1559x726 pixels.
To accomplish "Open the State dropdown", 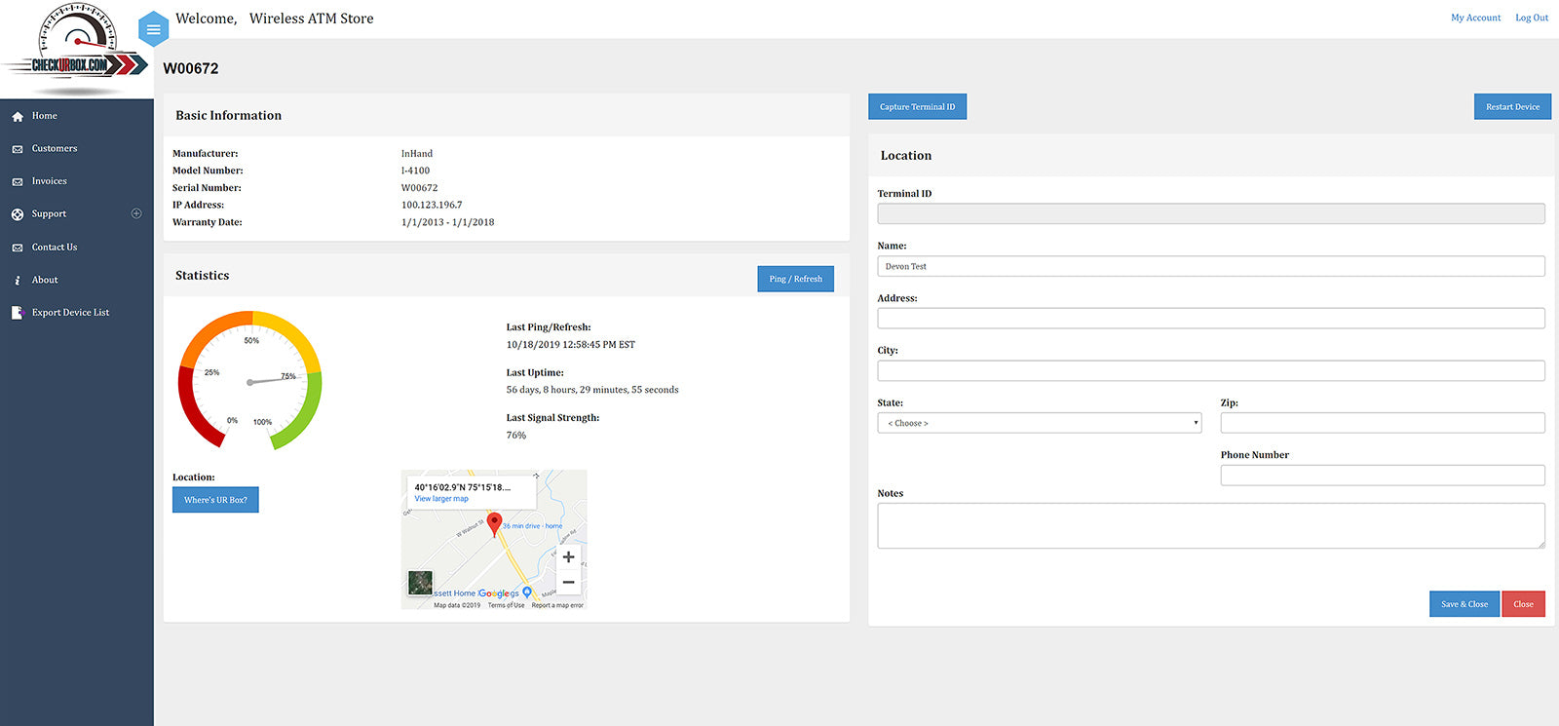I will click(x=1039, y=423).
